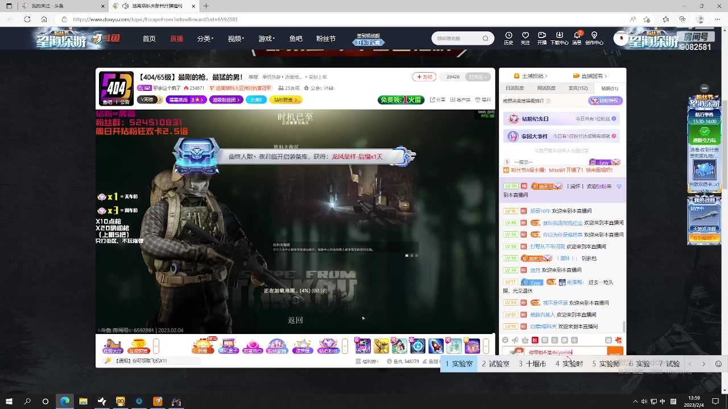Show next IME candidates page
The image size is (728, 409).
[704, 364]
